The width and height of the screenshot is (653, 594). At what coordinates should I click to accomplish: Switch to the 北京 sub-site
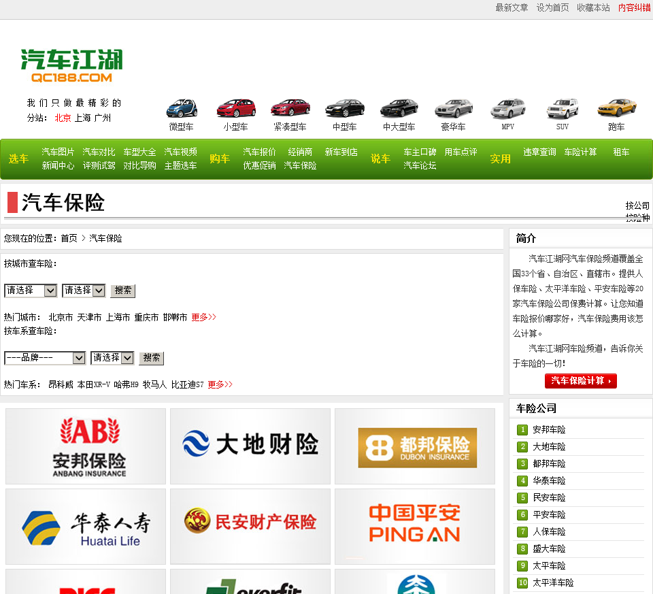(x=63, y=118)
